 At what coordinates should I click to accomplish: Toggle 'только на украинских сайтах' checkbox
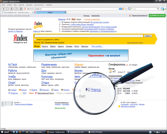pyautogui.click(x=35, y=40)
